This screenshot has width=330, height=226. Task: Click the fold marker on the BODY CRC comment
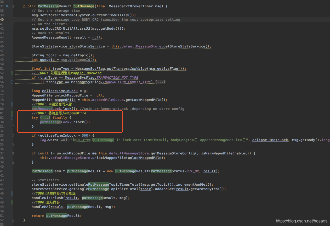[x=13, y=20]
